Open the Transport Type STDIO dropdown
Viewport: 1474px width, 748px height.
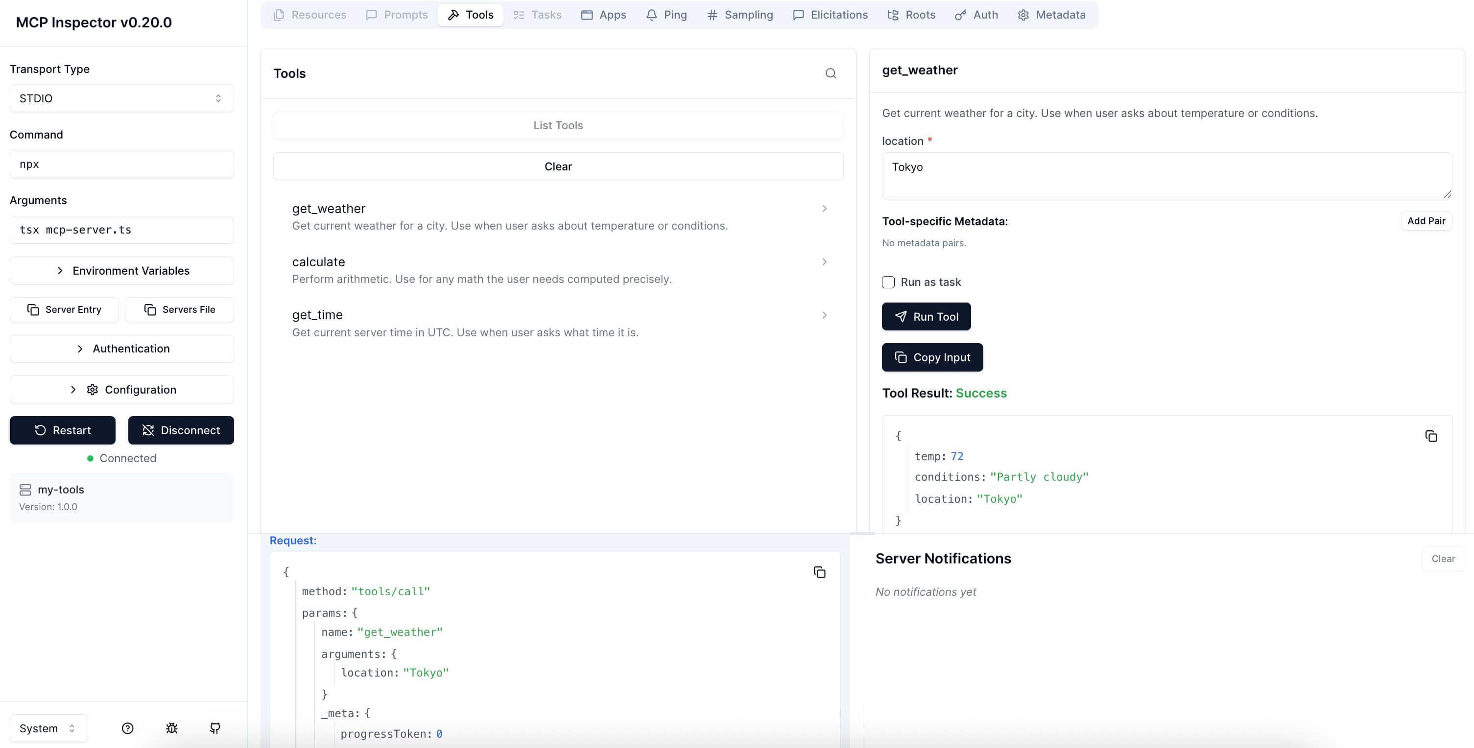click(121, 98)
